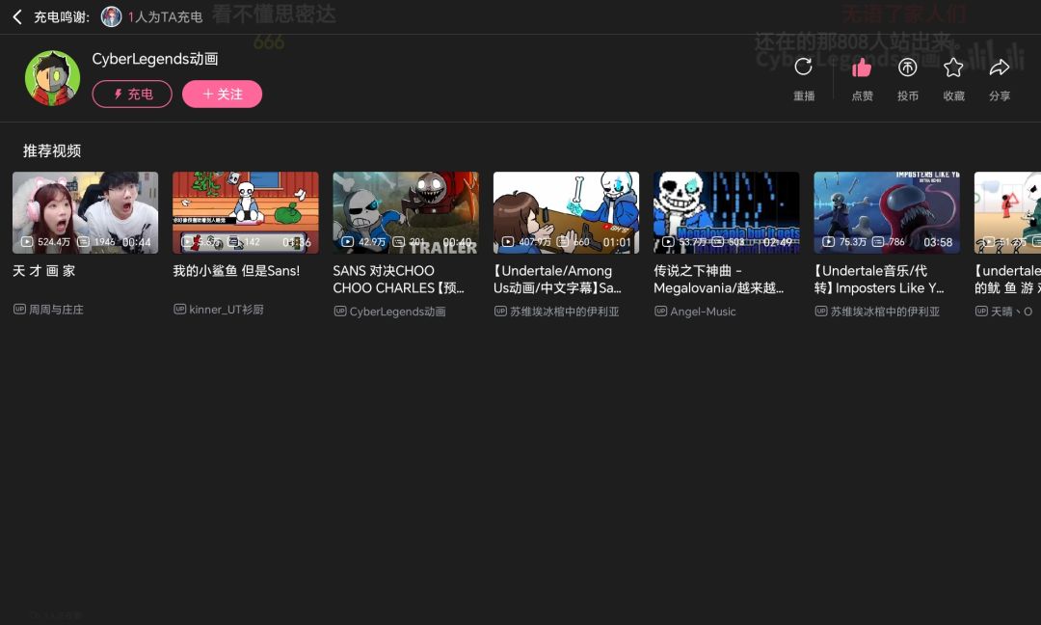This screenshot has height=625, width=1041.
Task: Open Imposters Like You video thumbnail
Action: tap(887, 212)
